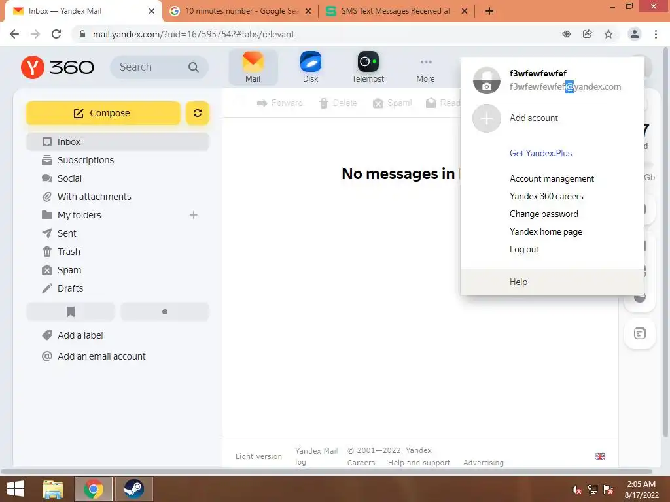This screenshot has width=670, height=502.
Task: Bookmark this page with star
Action: coord(608,34)
